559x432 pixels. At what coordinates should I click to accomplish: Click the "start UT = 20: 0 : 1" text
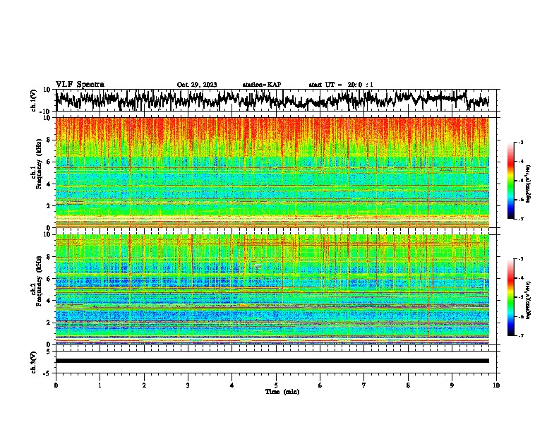[x=341, y=85]
